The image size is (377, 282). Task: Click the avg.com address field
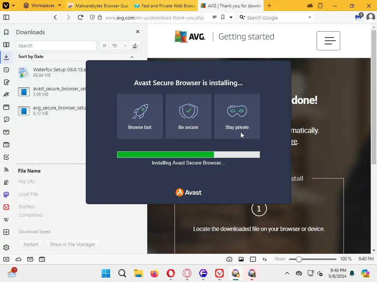click(154, 18)
